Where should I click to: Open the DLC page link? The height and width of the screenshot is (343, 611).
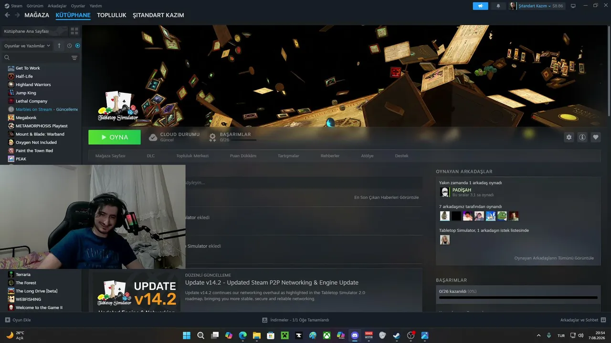(x=151, y=156)
